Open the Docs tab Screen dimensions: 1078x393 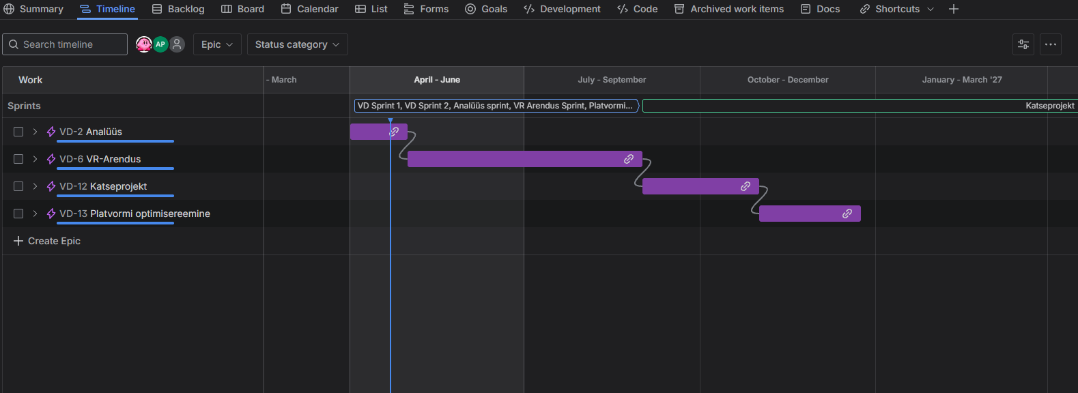pos(820,9)
